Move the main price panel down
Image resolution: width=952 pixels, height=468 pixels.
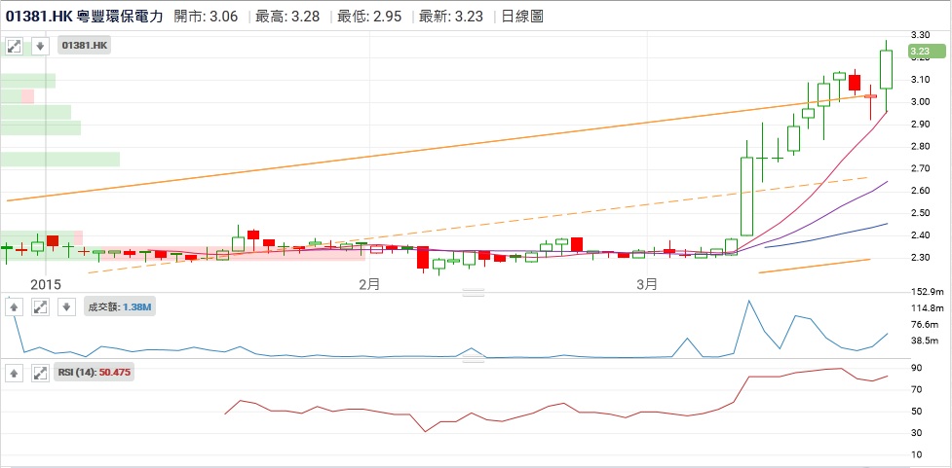tap(40, 46)
